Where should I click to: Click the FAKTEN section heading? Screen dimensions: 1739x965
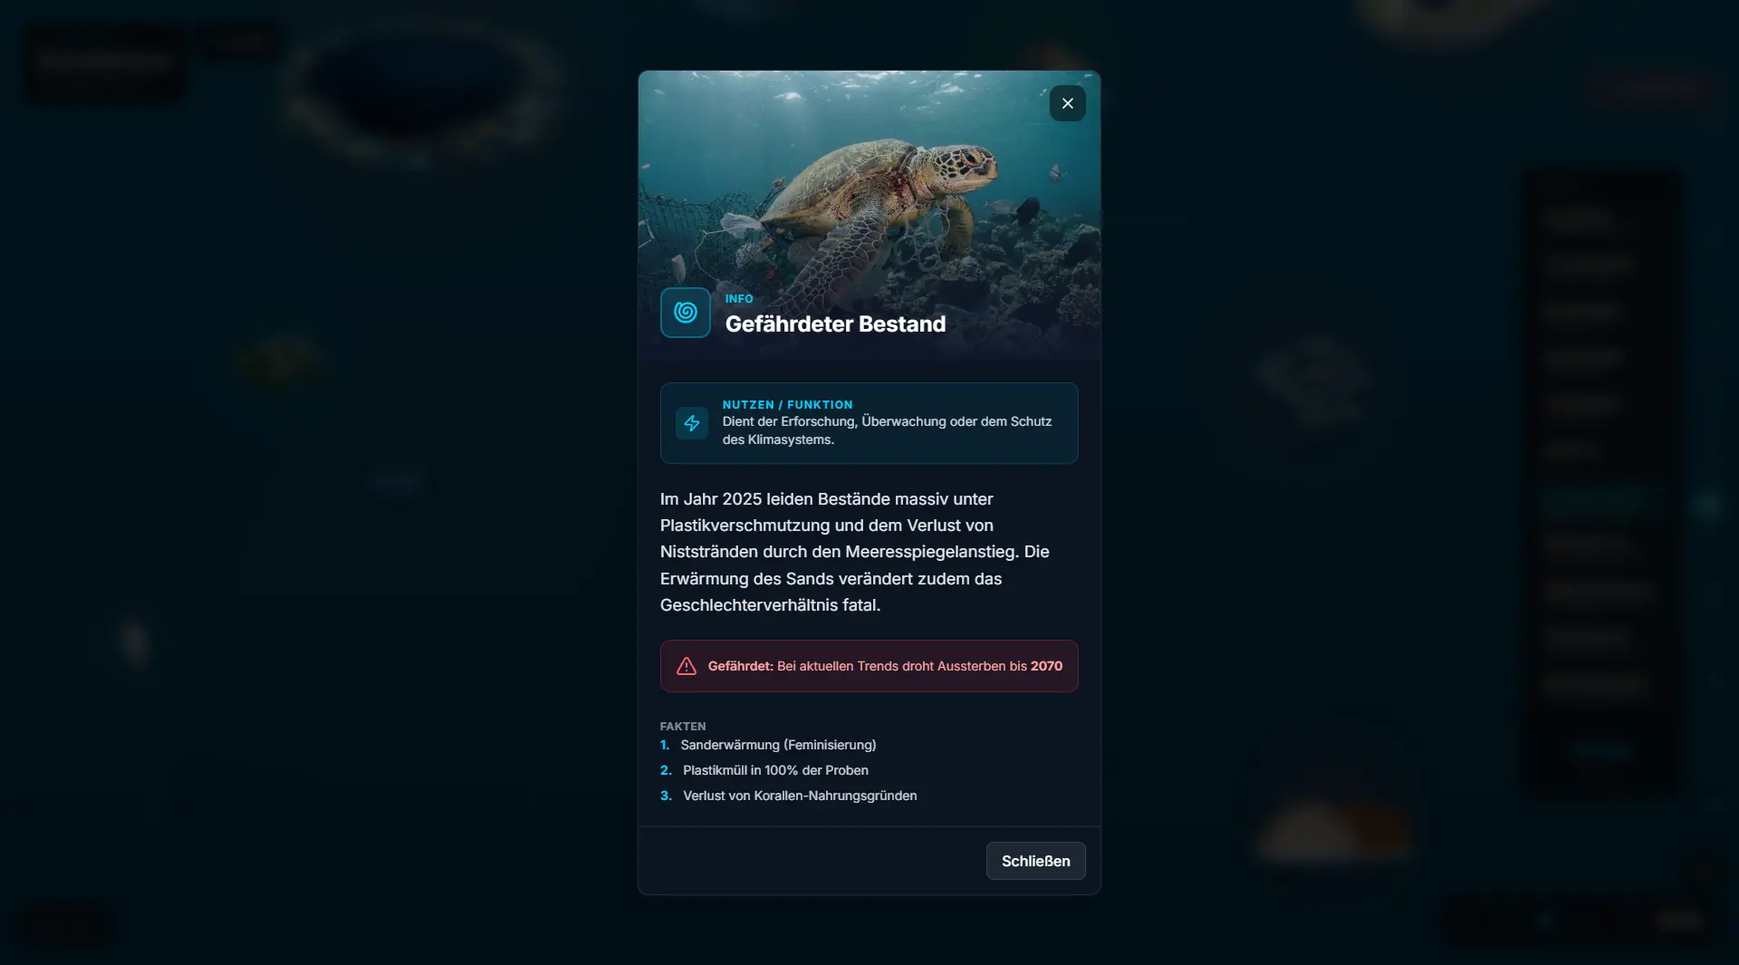pos(683,727)
